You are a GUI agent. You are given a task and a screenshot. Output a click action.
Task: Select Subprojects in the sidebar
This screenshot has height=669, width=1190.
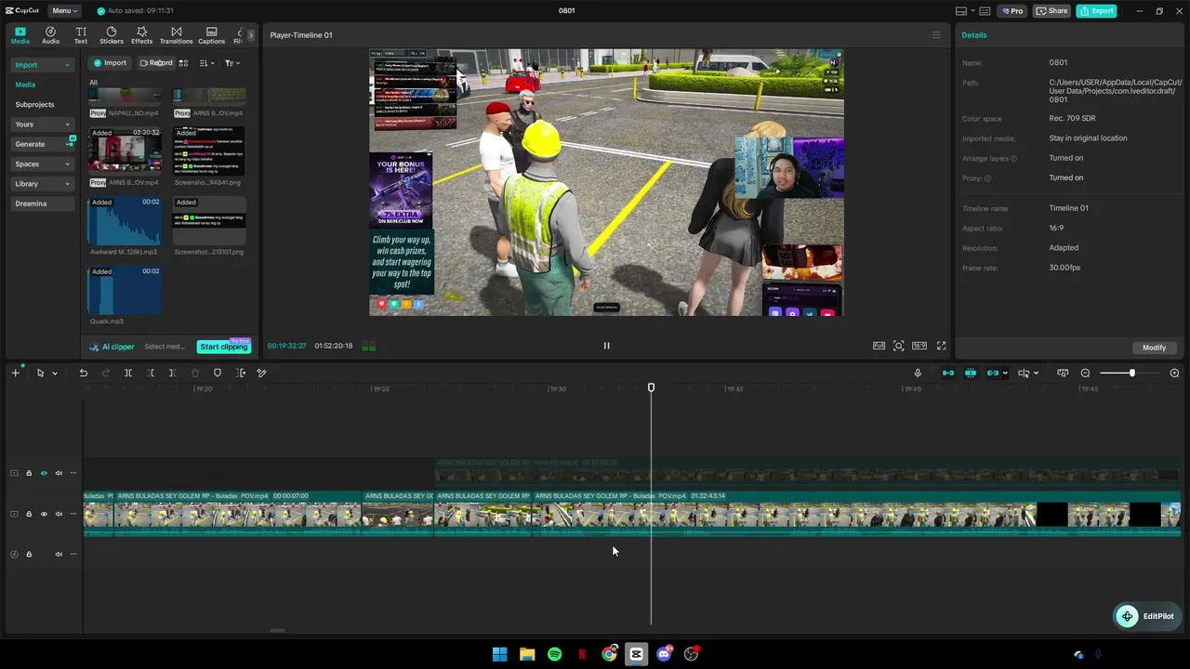pyautogui.click(x=34, y=105)
